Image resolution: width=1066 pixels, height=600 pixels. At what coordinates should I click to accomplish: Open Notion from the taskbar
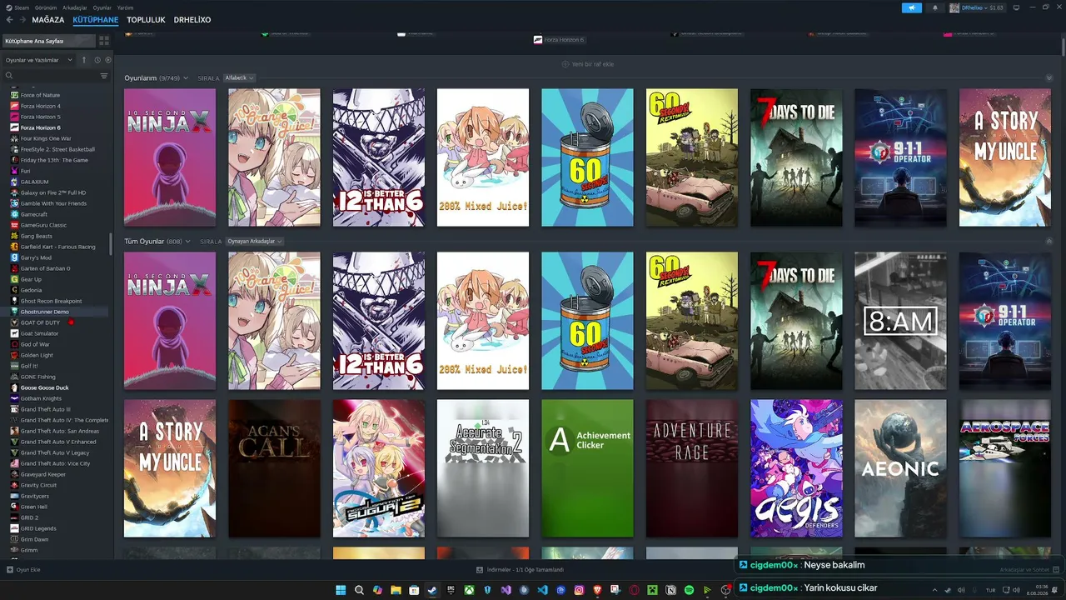click(670, 590)
